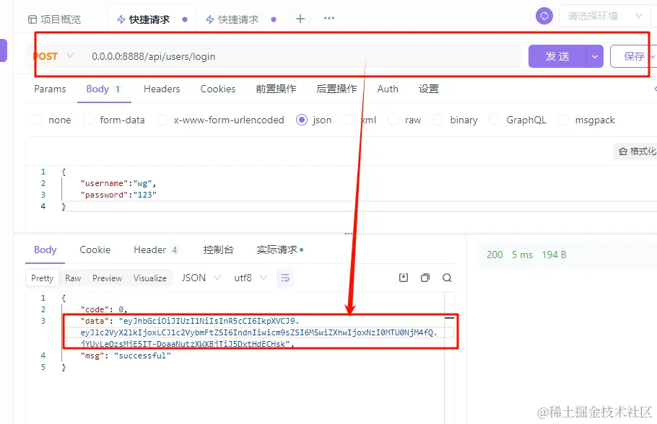Click the response download/save icon

404,278
